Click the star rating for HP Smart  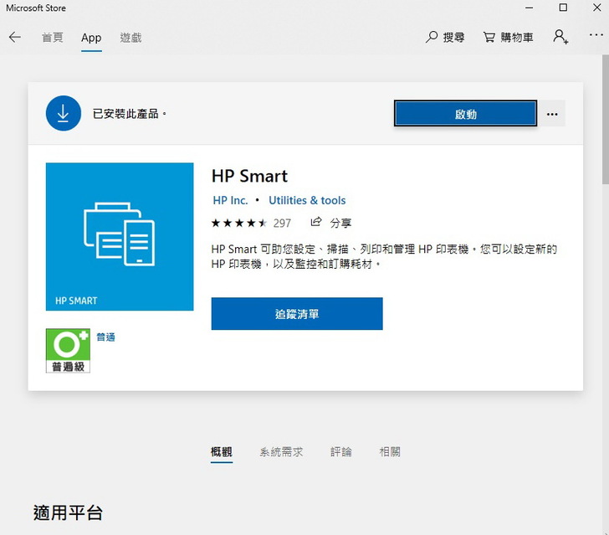point(239,223)
